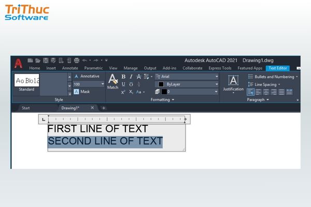
Task: Open the Express Tools ribbon tab
Action: point(220,68)
